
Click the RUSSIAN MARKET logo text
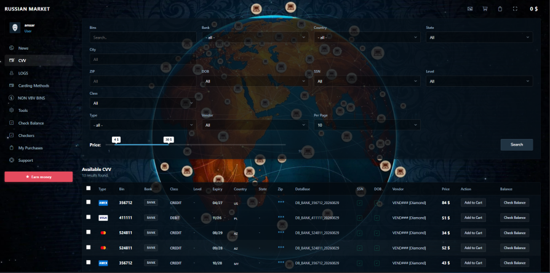(27, 9)
